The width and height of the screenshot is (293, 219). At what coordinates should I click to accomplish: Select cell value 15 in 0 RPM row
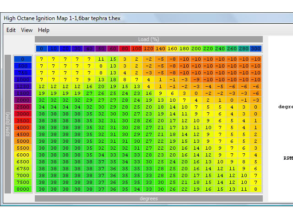(x=113, y=59)
